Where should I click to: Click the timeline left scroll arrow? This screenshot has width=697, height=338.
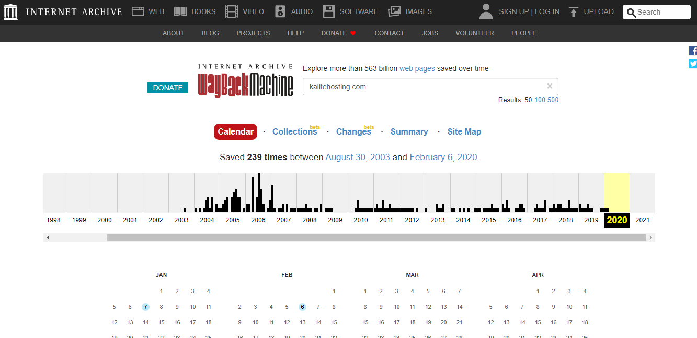[x=48, y=237]
